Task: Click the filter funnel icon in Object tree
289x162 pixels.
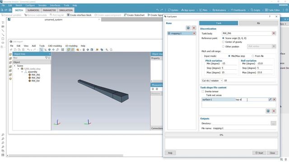Action: pyautogui.click(x=46, y=58)
